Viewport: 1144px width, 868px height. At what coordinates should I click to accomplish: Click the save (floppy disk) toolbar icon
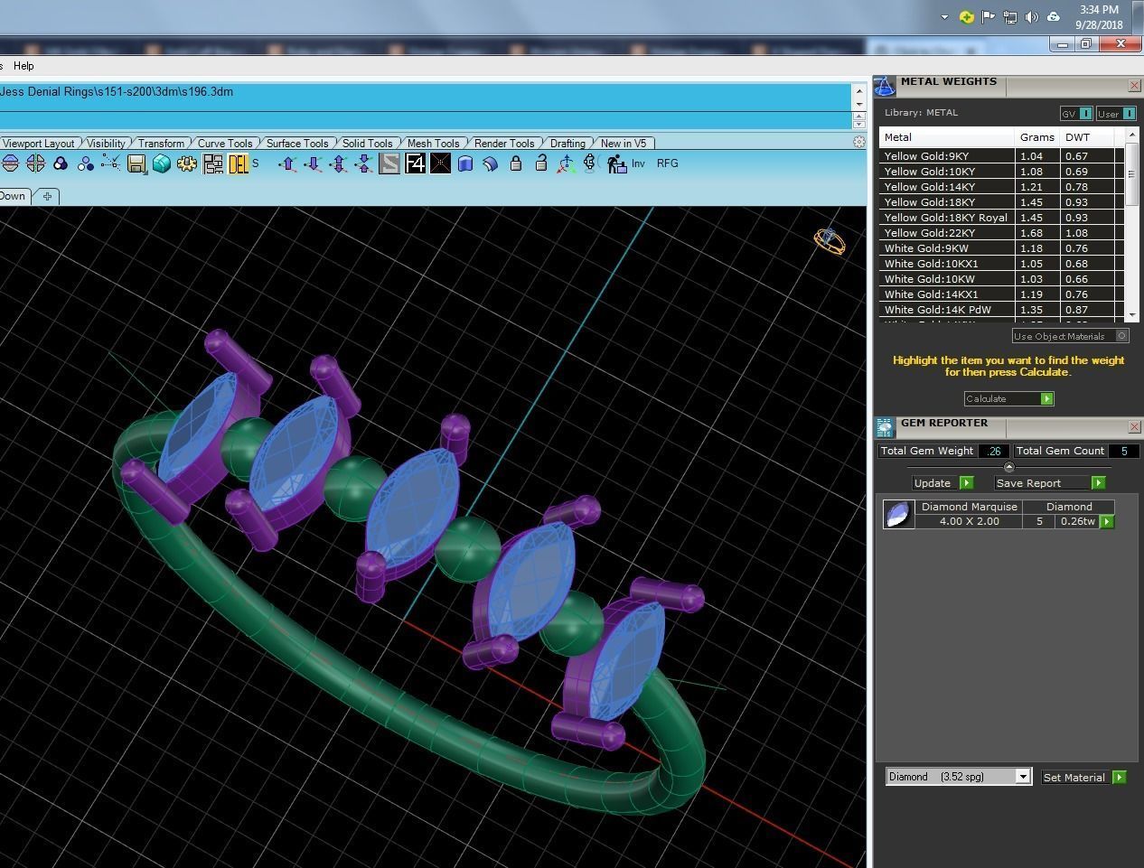tap(136, 163)
